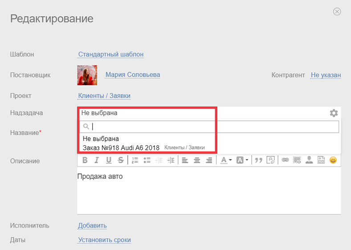Apply italic formatting in description editor
The image size is (351, 250).
coord(97,160)
